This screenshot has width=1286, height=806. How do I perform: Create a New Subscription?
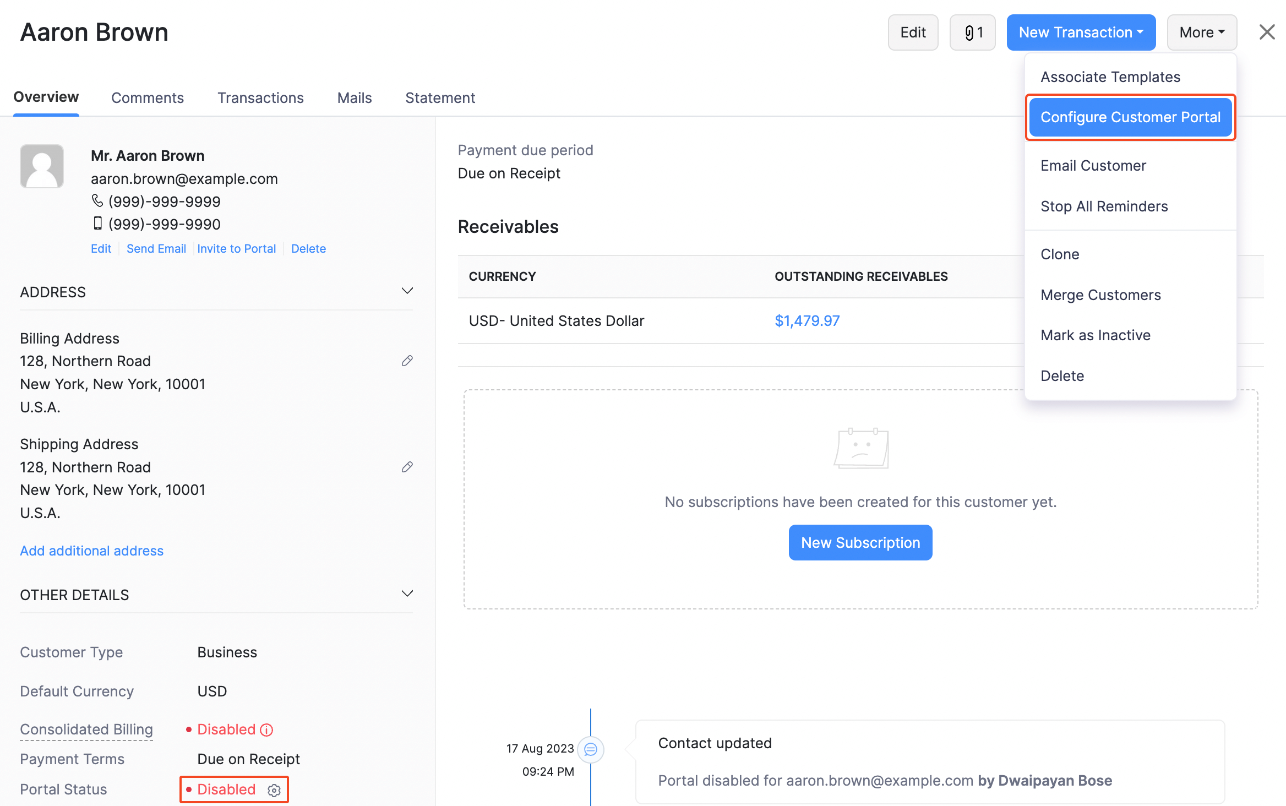860,542
